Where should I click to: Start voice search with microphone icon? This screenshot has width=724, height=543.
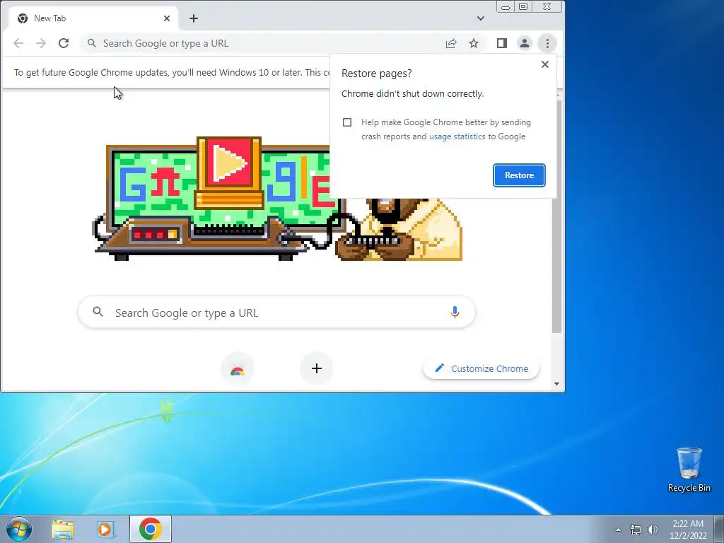pyautogui.click(x=455, y=313)
